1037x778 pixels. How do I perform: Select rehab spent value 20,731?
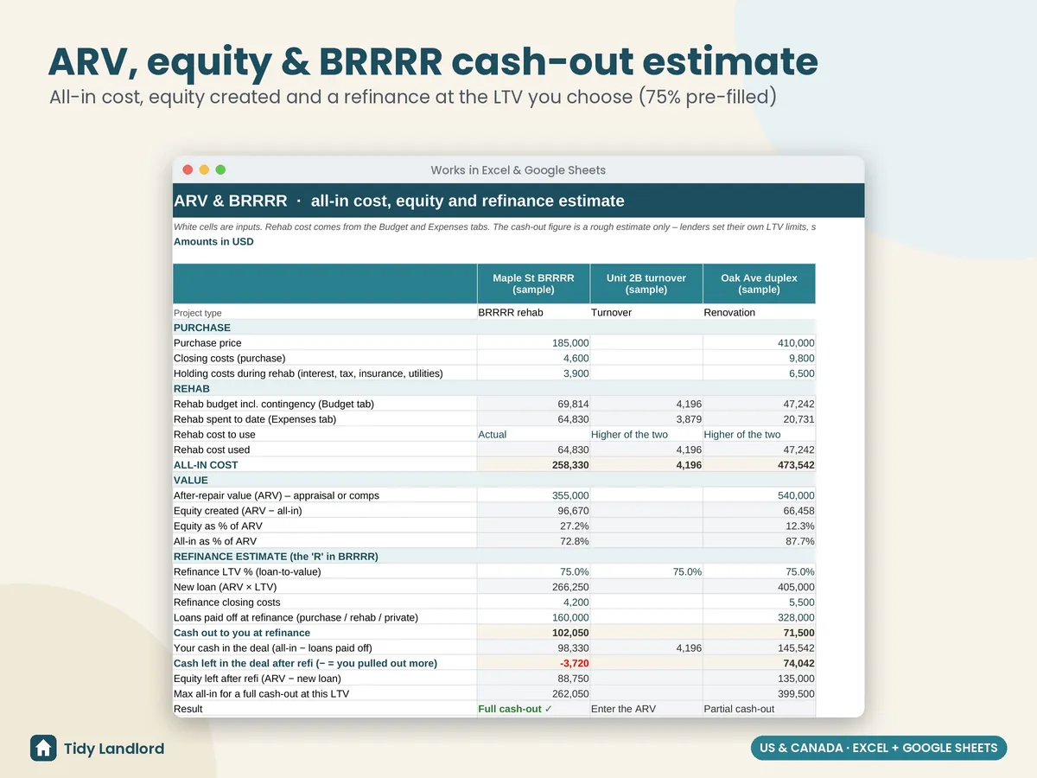point(759,419)
